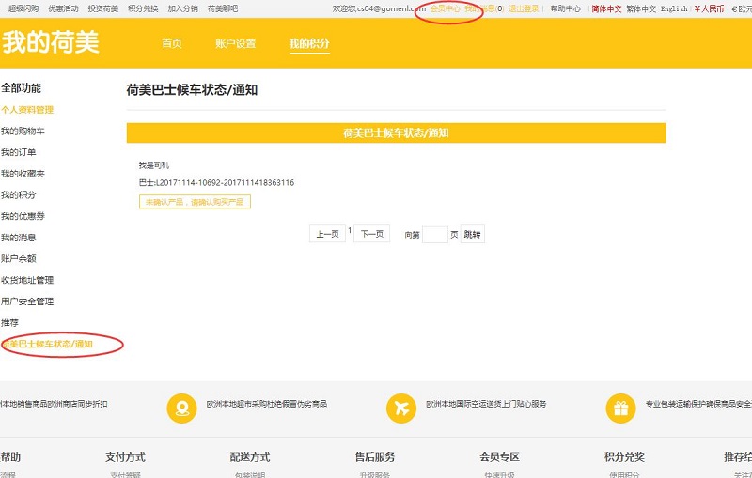Open the 账户设置 tab
Image resolution: width=752 pixels, height=478 pixels.
click(236, 43)
